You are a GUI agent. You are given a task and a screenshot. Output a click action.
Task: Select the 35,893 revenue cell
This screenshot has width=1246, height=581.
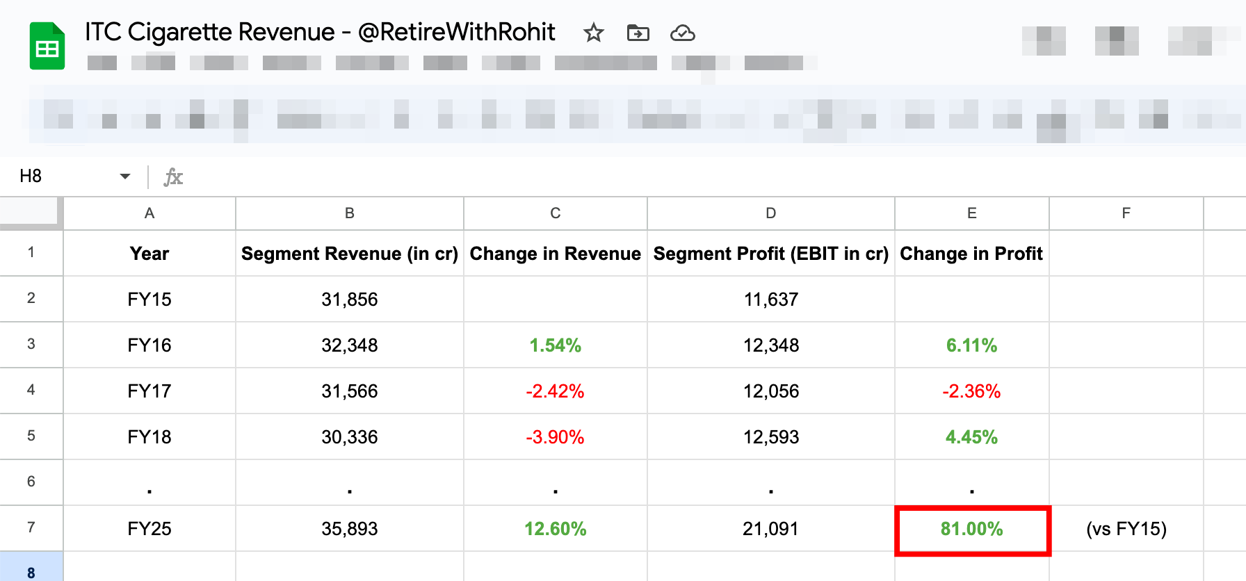tap(350, 529)
